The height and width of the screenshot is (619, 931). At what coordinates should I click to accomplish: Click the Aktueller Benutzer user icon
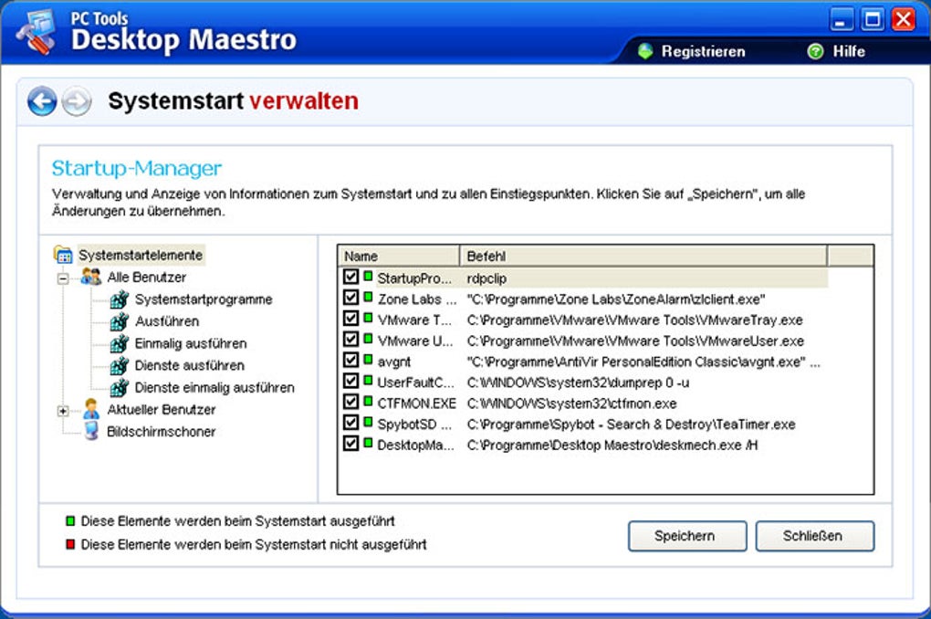click(x=91, y=409)
